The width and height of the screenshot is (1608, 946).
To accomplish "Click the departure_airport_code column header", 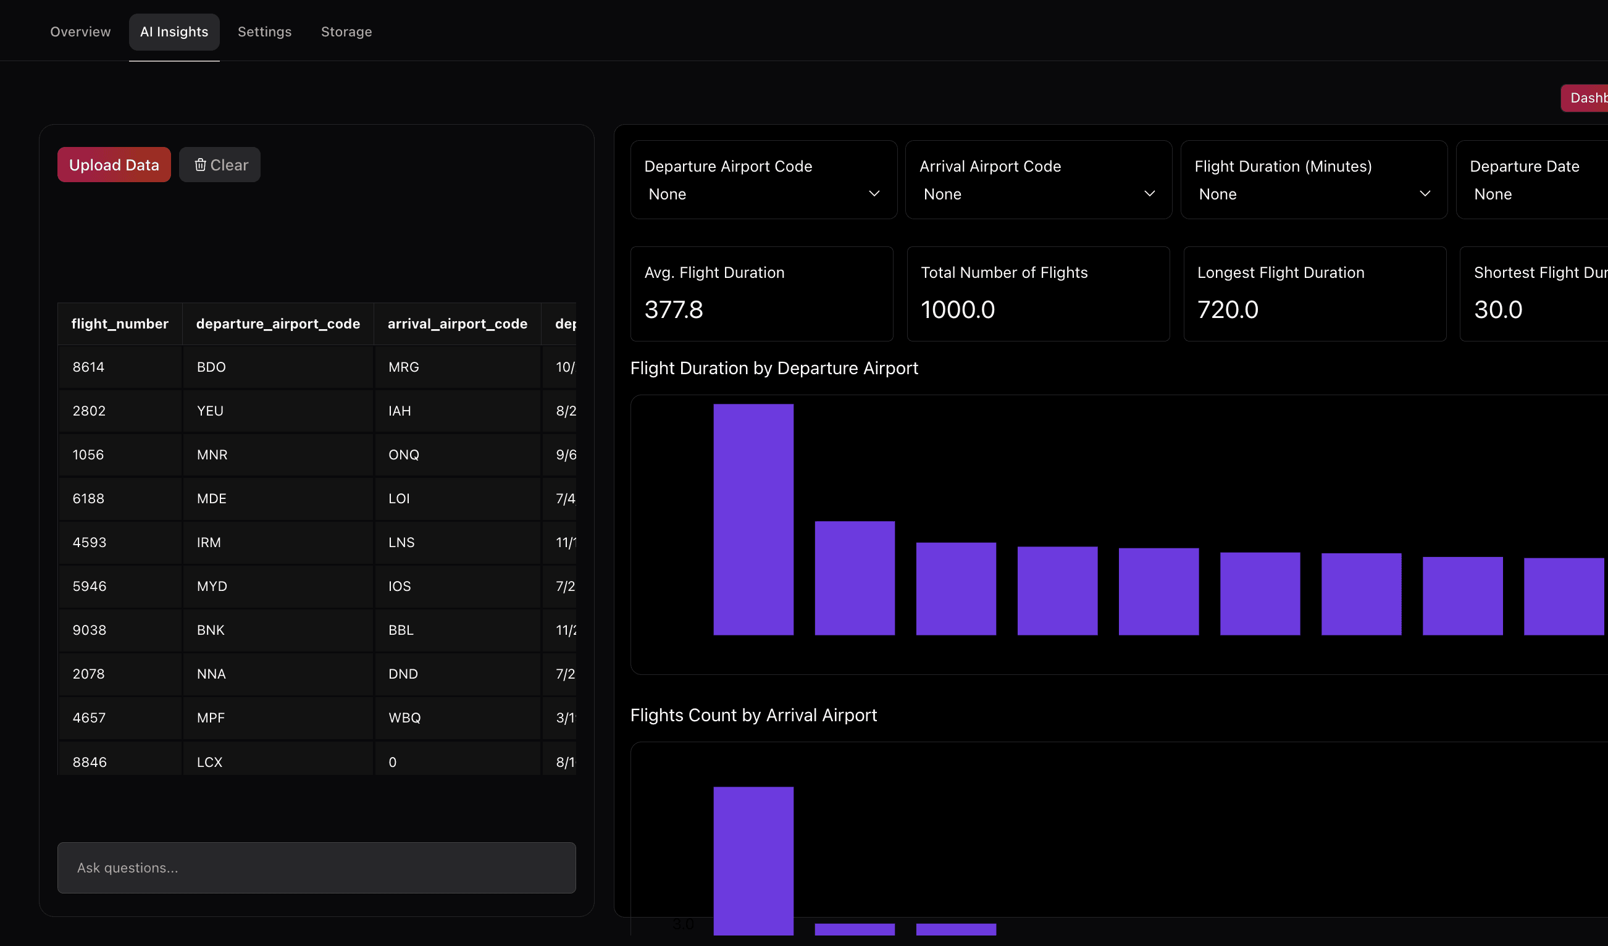I will (278, 324).
